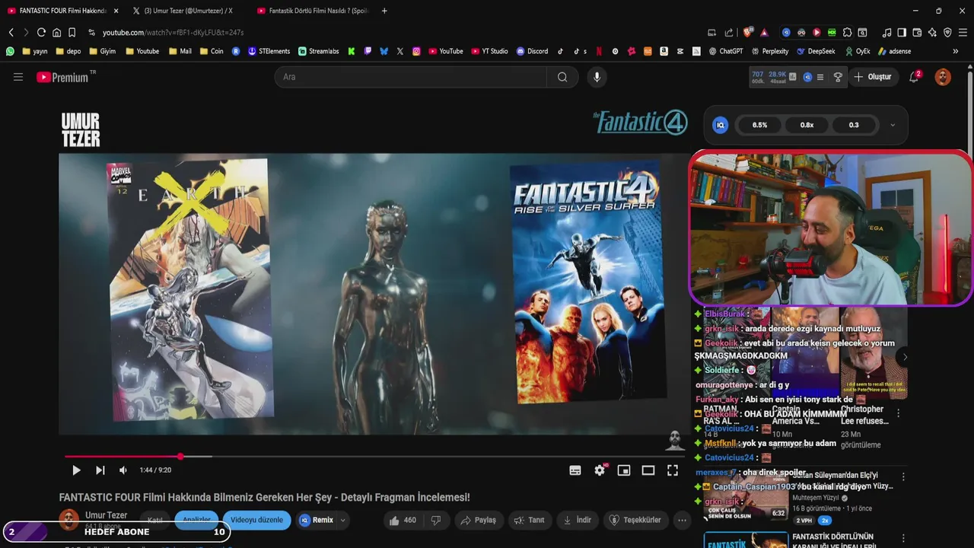The height and width of the screenshot is (548, 974).
Task: Enable theater mode in the player
Action: pos(648,470)
